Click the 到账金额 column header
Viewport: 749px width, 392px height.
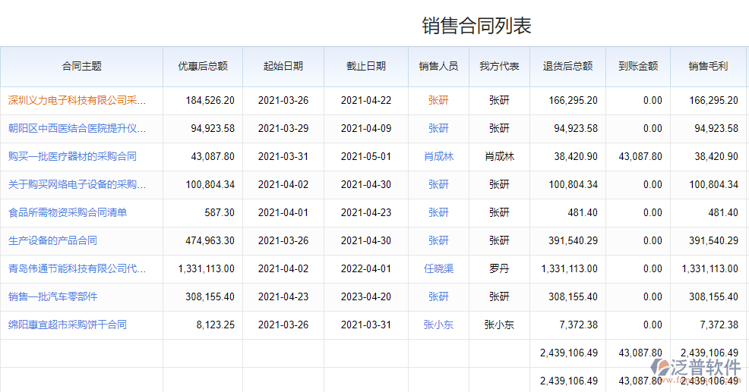coord(638,67)
